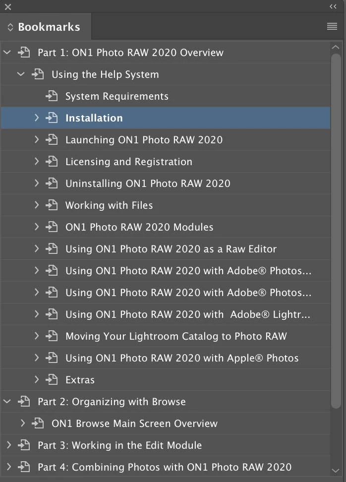Expand the Extras bookmark
Screen dimensions: 346x482
(37, 380)
